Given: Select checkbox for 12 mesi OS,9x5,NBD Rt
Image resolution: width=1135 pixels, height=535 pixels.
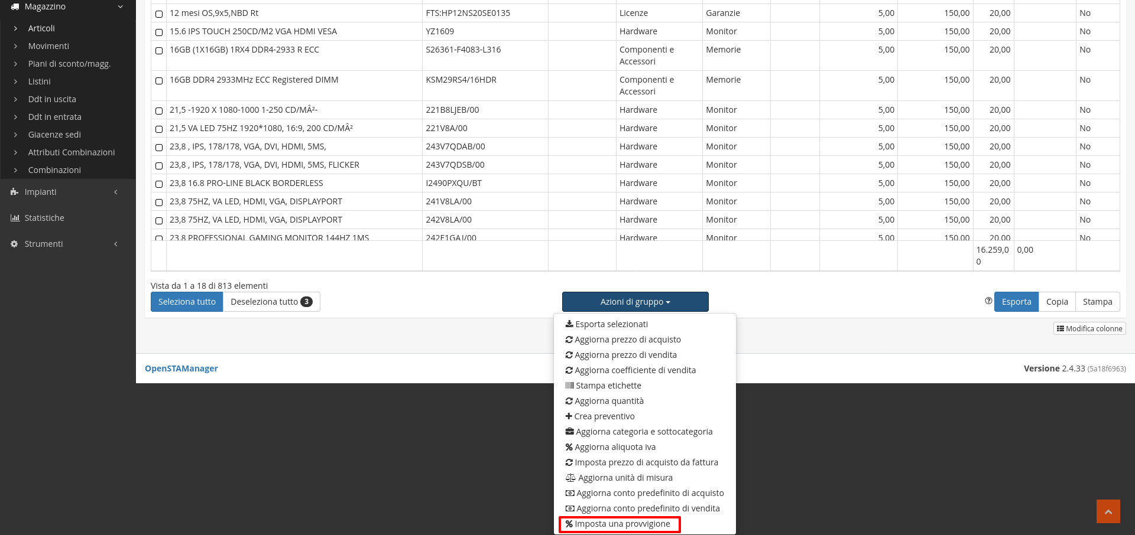Looking at the screenshot, I should pos(159,14).
